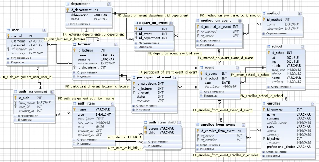Select the FK_event_school_id_school relationship label

click(250, 75)
